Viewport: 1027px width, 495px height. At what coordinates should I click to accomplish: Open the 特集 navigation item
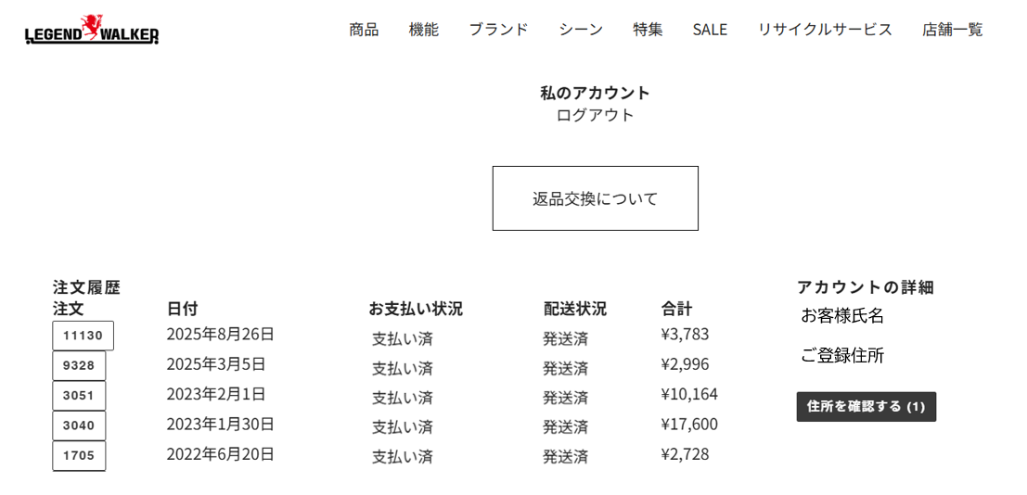(x=648, y=30)
